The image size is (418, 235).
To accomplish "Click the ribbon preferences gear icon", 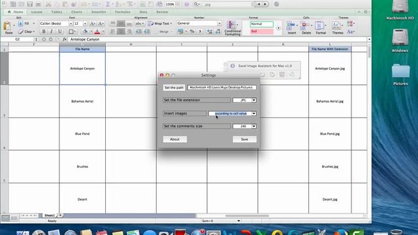I will click(366, 12).
